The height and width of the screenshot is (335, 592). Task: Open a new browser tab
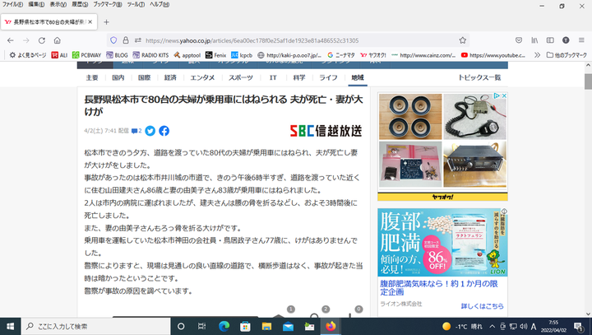click(106, 21)
